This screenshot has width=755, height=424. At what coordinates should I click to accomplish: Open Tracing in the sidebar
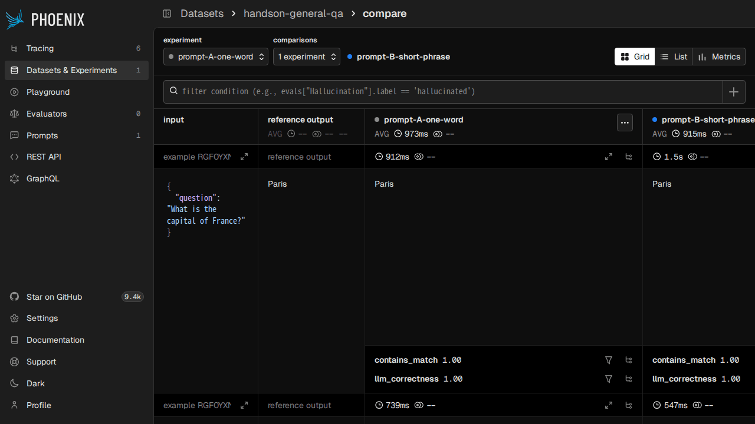pos(40,48)
